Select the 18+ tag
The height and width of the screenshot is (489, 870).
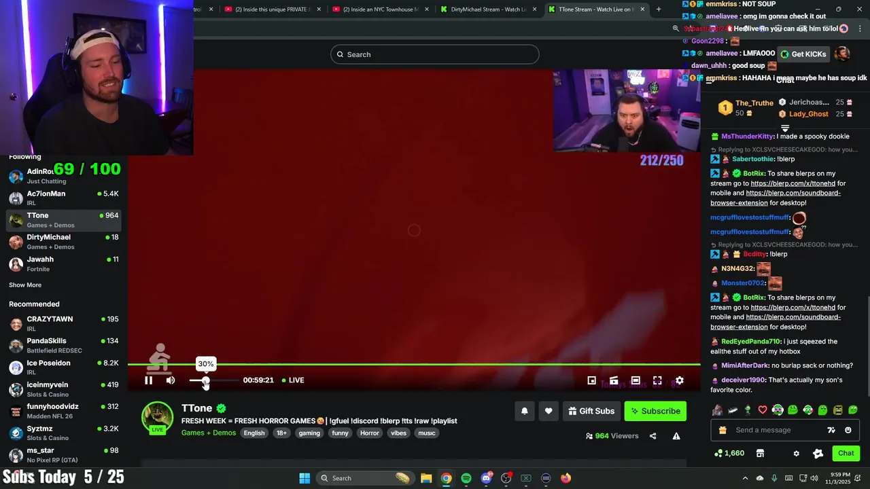tap(281, 433)
